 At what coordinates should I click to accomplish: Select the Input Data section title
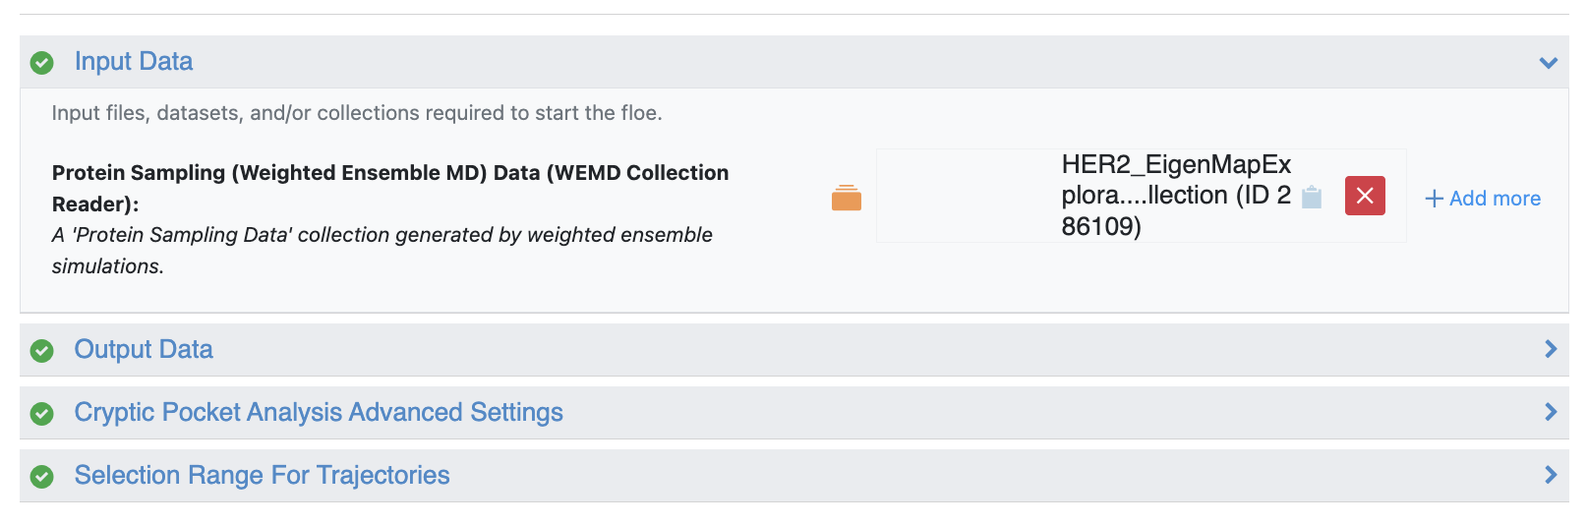pyautogui.click(x=134, y=62)
